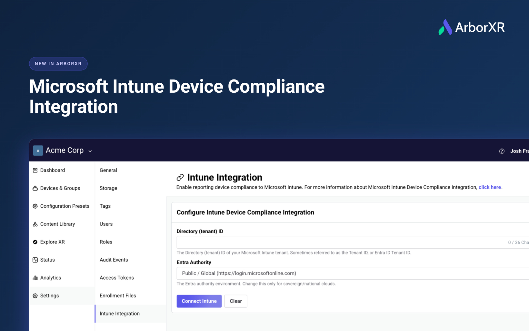The width and height of the screenshot is (529, 331).
Task: Focus the Directory (tenant) ID field
Action: tap(353, 242)
